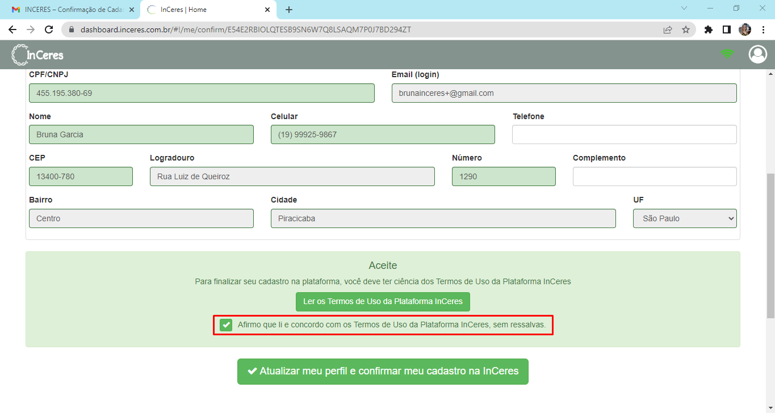Click the Bairro field with Centro

[x=141, y=218]
